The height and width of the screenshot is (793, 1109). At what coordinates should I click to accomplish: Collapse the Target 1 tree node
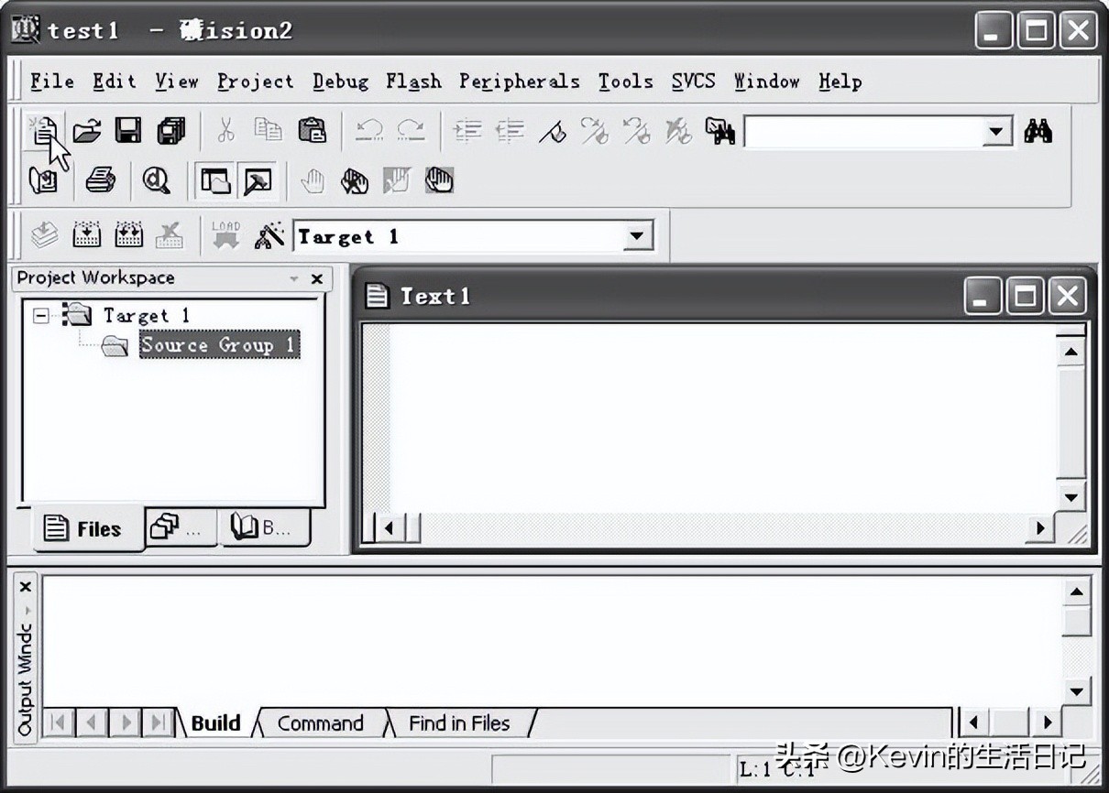pos(40,316)
